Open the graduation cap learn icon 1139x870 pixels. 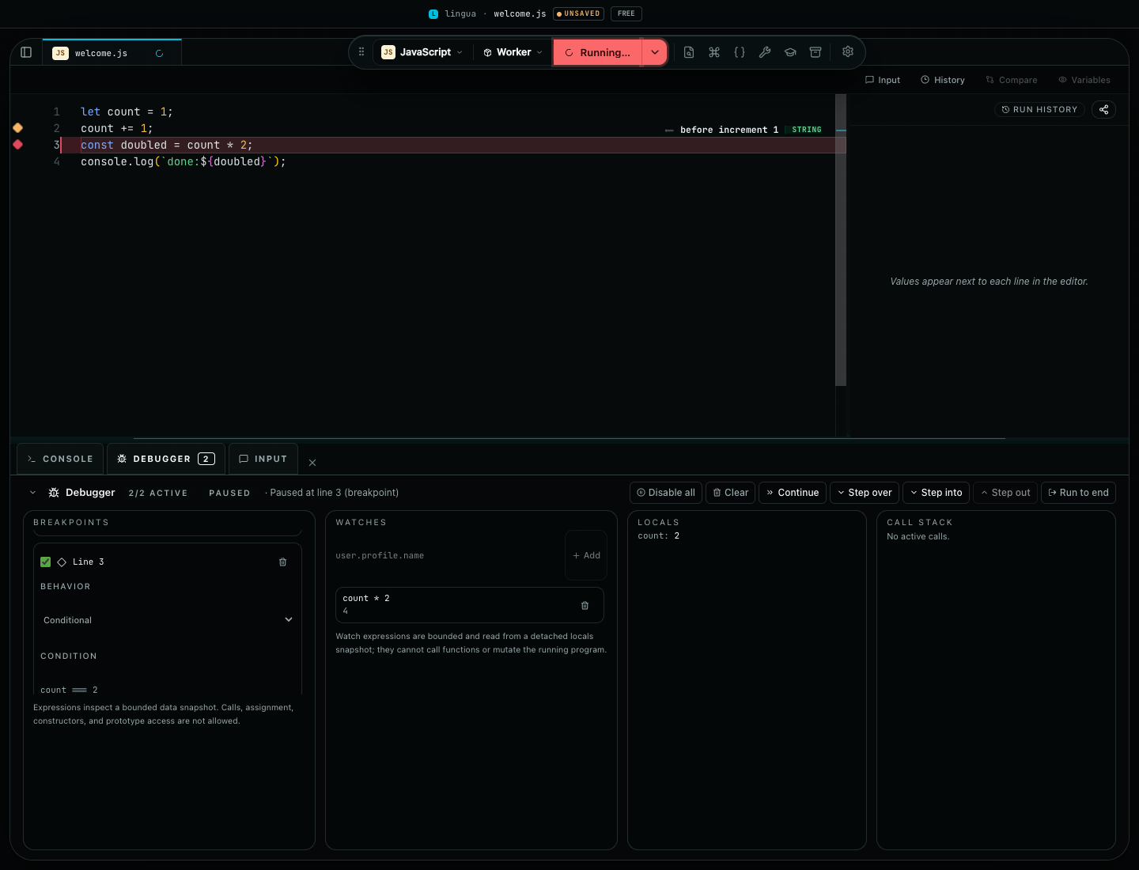pyautogui.click(x=790, y=52)
